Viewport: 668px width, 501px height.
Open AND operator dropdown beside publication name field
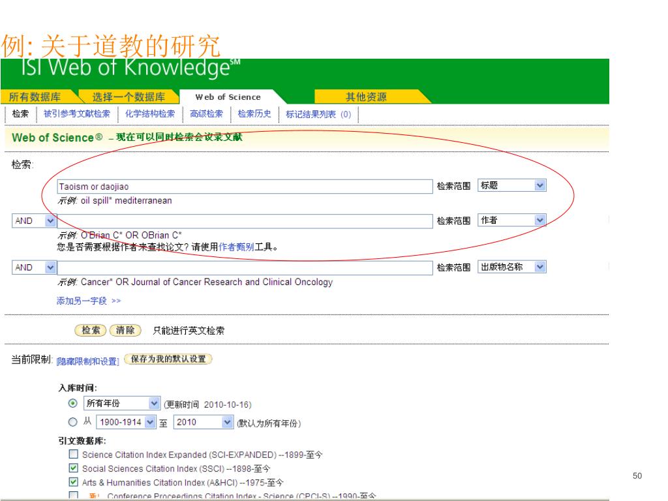[34, 267]
